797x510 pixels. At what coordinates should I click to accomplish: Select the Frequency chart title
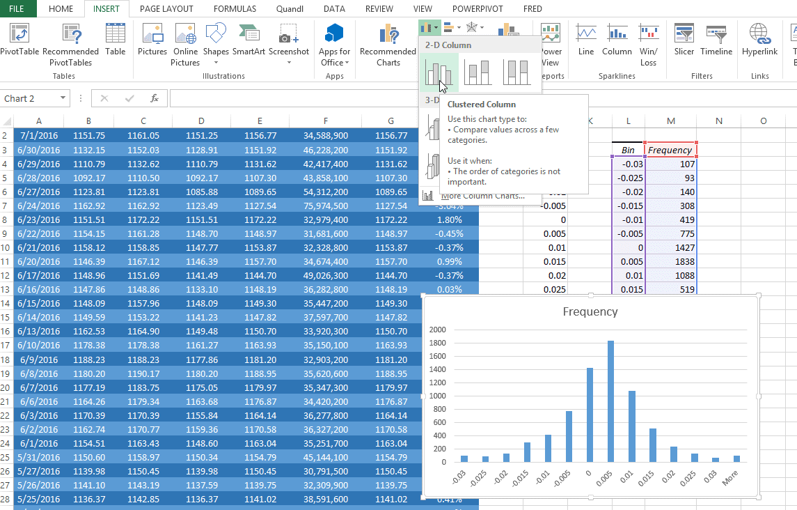pyautogui.click(x=590, y=311)
